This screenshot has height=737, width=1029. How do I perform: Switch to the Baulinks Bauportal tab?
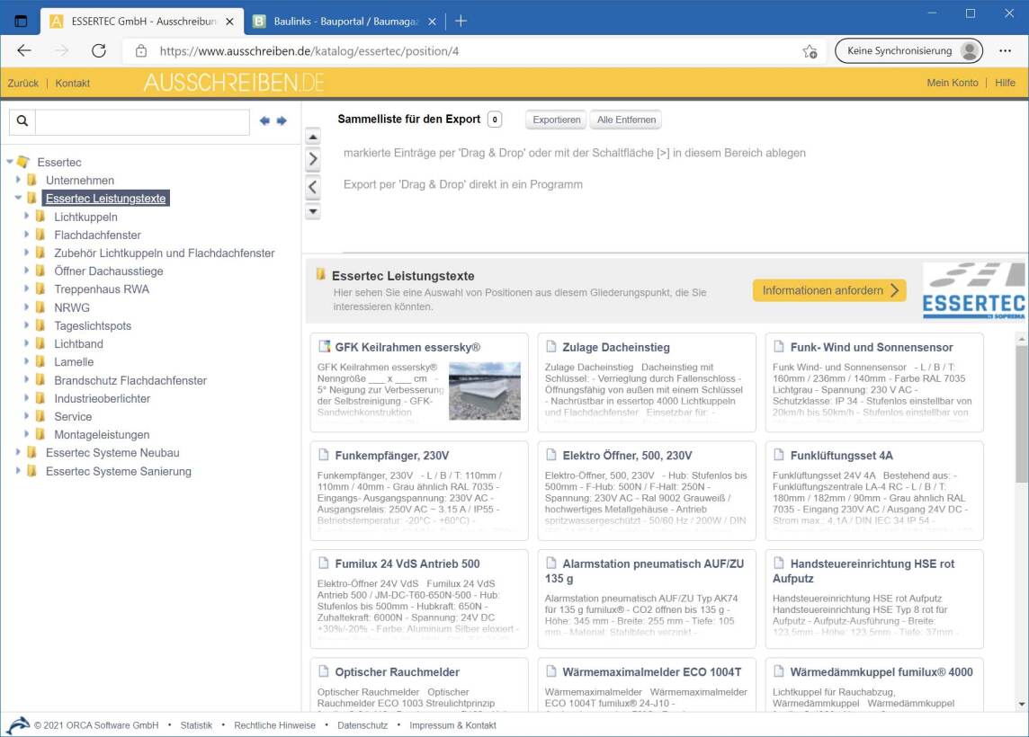click(x=345, y=22)
